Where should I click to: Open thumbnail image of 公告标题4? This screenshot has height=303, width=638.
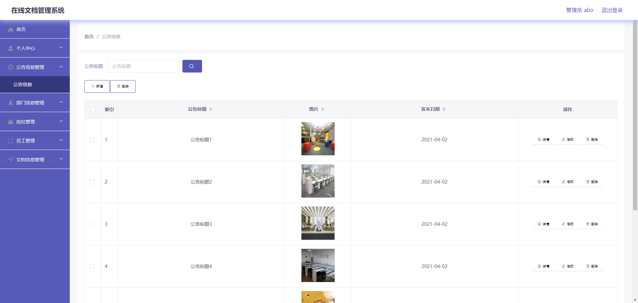click(x=318, y=265)
